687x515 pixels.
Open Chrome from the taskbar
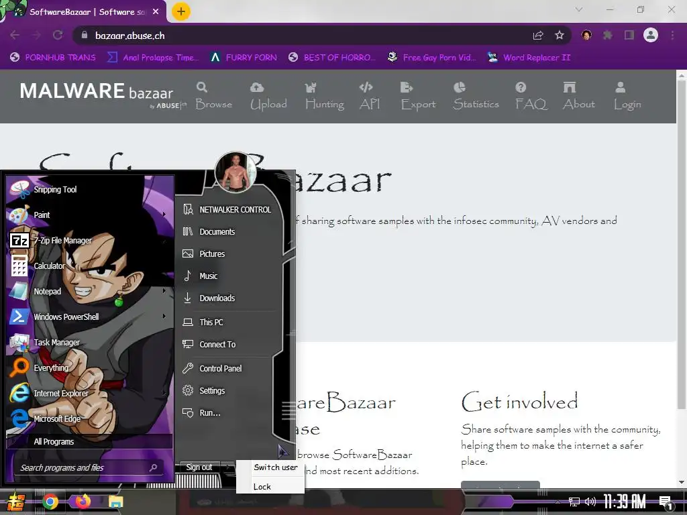pyautogui.click(x=50, y=502)
